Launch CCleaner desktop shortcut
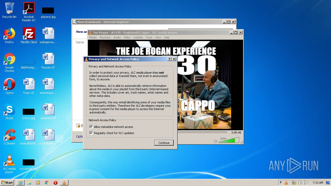 [9, 137]
